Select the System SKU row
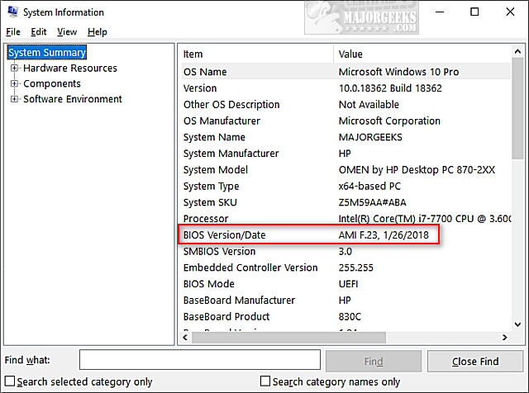Viewport: 529px width, 393px height. coord(346,202)
